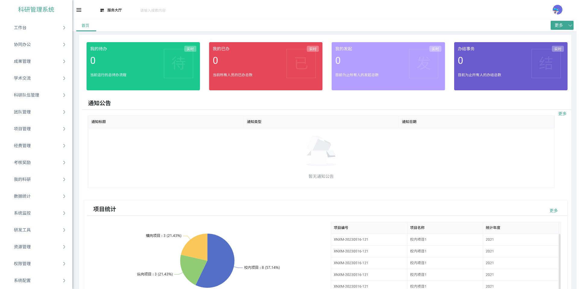Screen dimensions: 579x289
Task: Expand 经费管理 in the sidebar
Action: click(39, 146)
